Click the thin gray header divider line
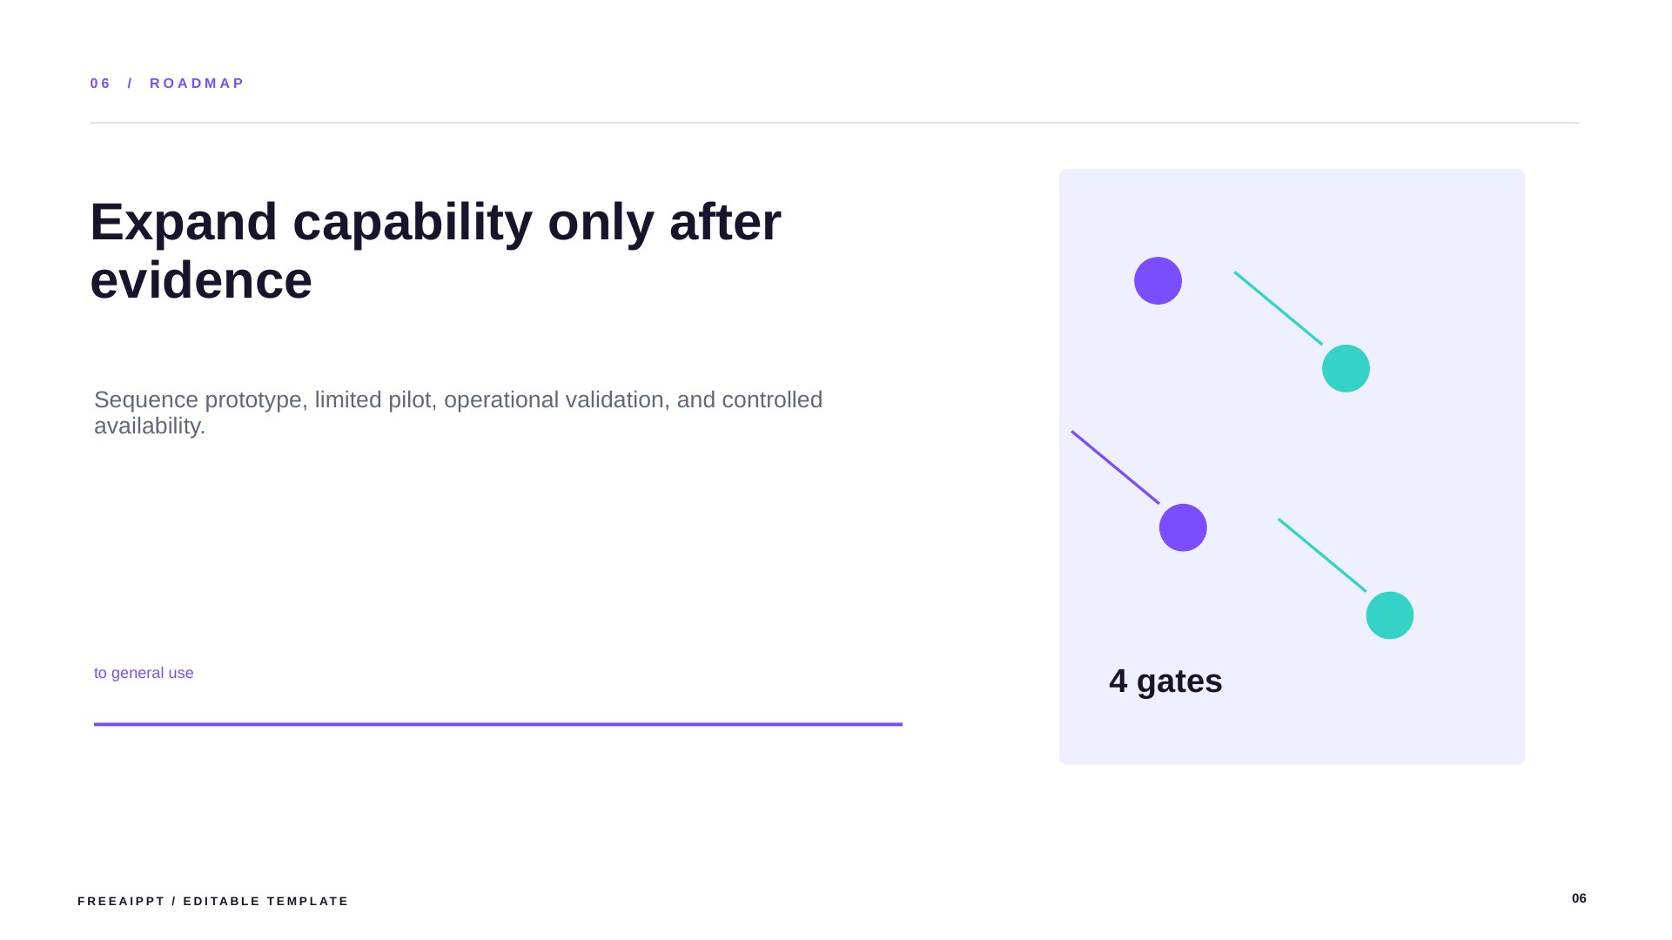1672x940 pixels. click(834, 123)
